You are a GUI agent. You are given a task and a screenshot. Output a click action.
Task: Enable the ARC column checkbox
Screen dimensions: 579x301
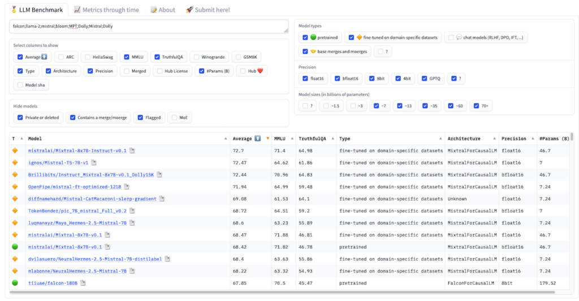[61, 57]
